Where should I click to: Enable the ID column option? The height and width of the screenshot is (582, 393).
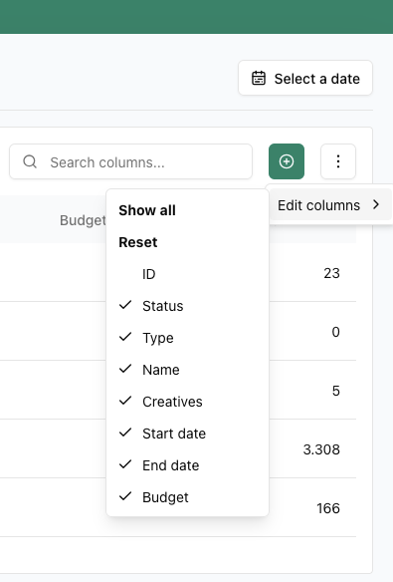[x=187, y=274]
